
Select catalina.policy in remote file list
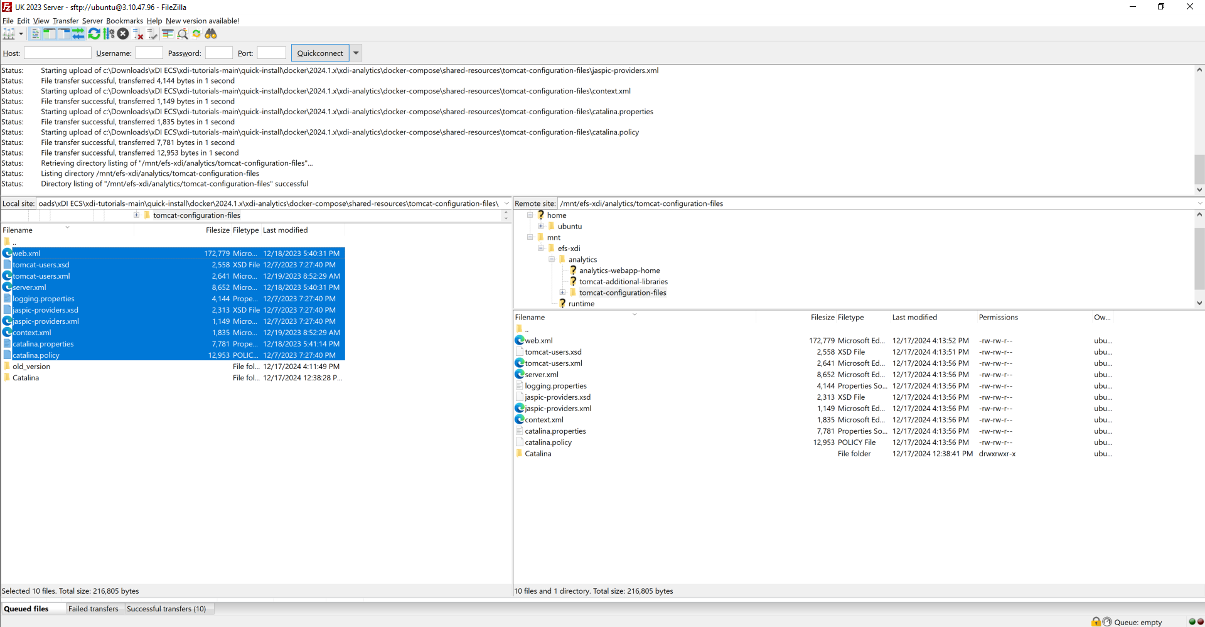pyautogui.click(x=548, y=442)
